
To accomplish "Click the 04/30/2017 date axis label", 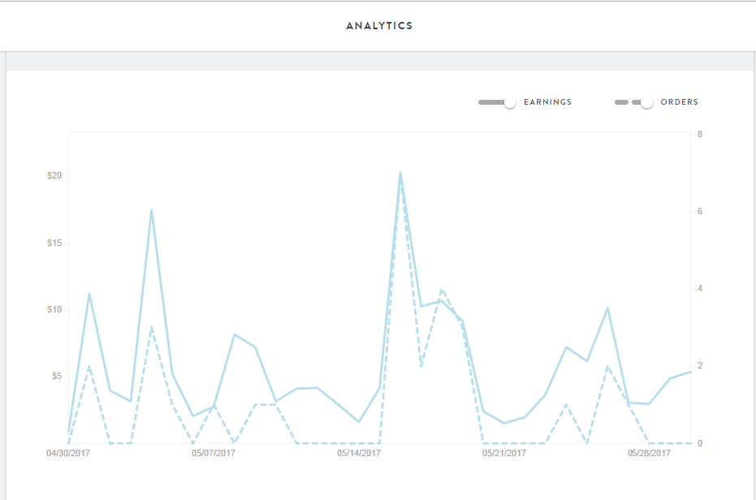I will coord(68,453).
